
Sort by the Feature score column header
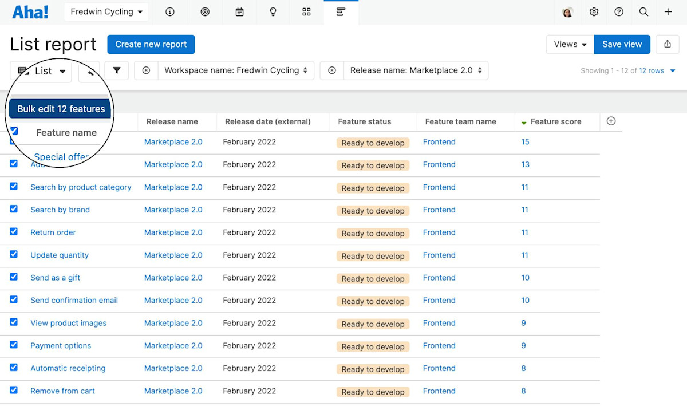555,121
